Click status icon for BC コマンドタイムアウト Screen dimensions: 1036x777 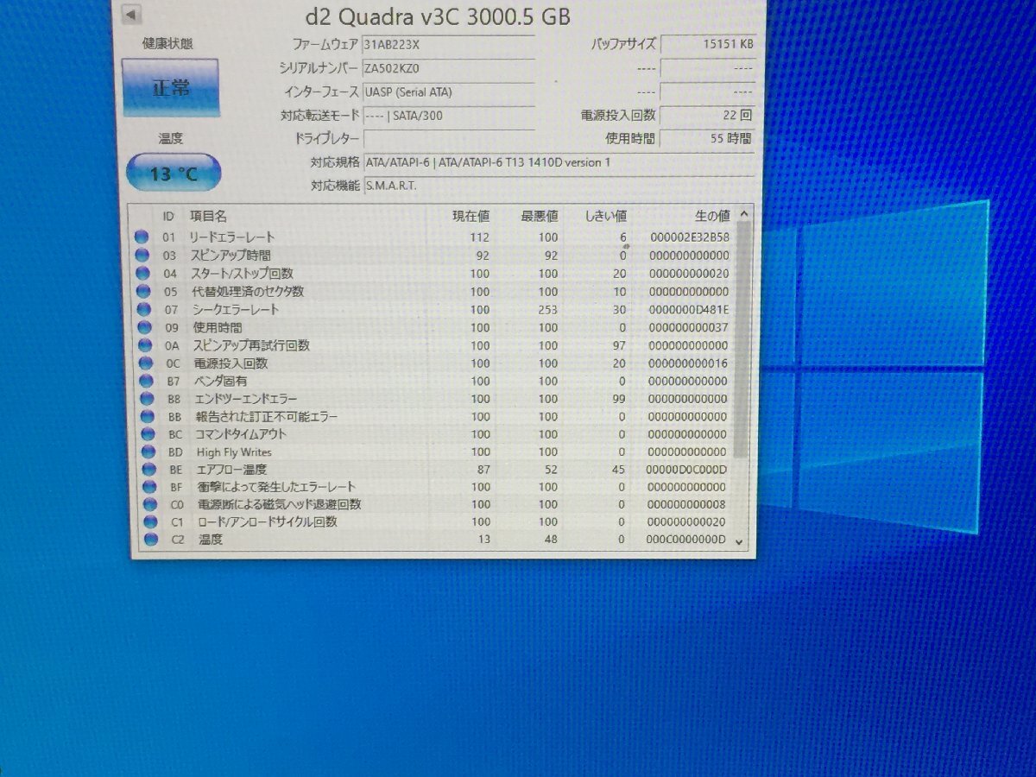click(x=147, y=434)
